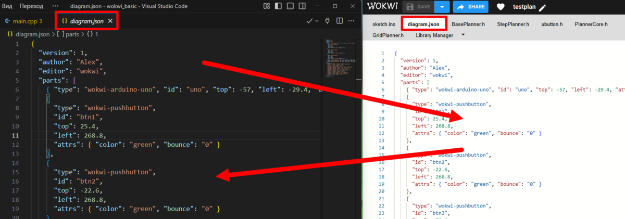Click the Wokwi logo

tap(381, 7)
